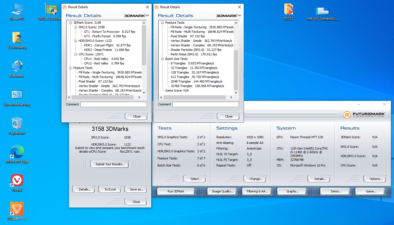This screenshot has width=394, height=225.
Task: Open the TOOLS desktop folder
Action: tap(288, 12)
